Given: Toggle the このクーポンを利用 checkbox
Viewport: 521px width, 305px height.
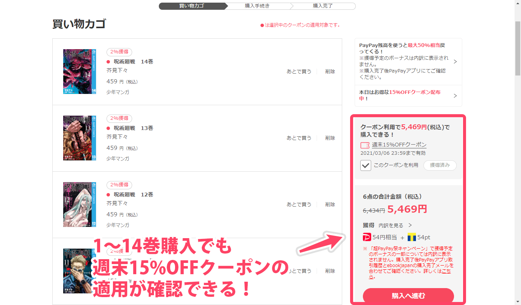Looking at the screenshot, I should click(x=366, y=165).
